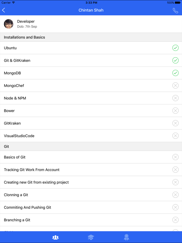Screen dimensions: 182x243
Task: Mark MongoChef as completed
Action: coord(175,85)
